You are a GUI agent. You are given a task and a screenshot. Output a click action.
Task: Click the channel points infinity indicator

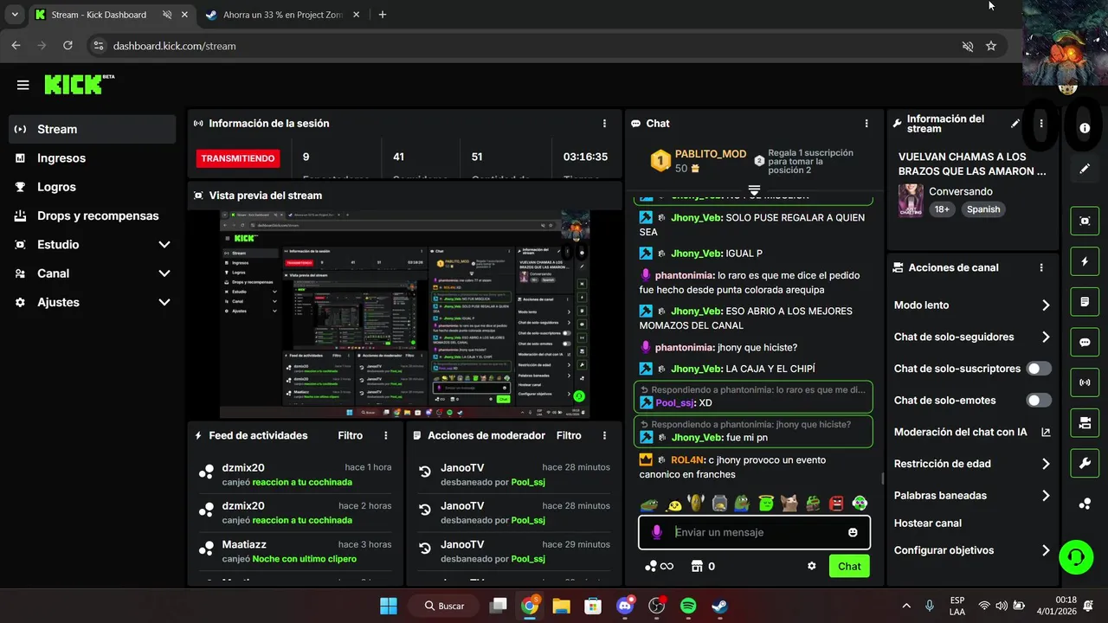pos(659,567)
